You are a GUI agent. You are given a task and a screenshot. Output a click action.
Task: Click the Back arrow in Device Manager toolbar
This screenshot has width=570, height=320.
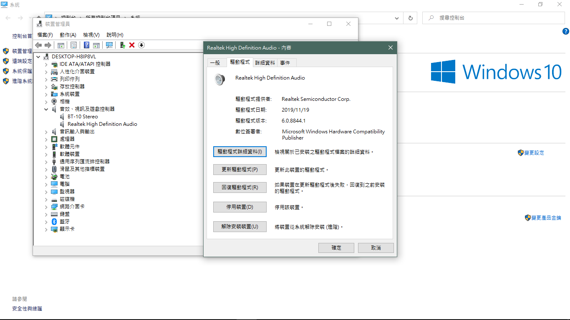[38, 45]
